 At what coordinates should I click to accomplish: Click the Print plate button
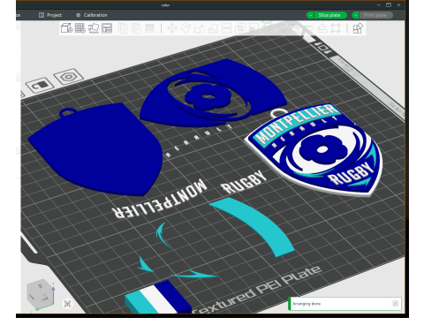coord(375,15)
